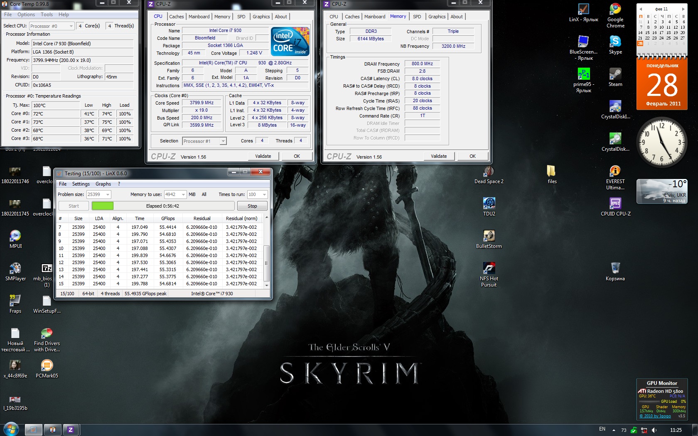Open LinX Graphs menu
This screenshot has height=436, width=698.
pyautogui.click(x=103, y=184)
